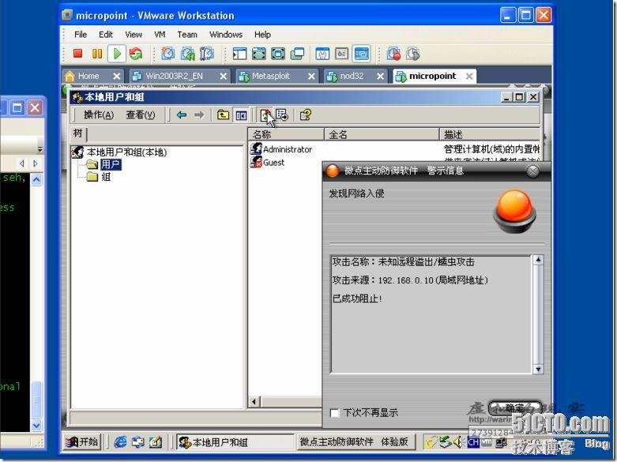Select the VMware console view icon
This screenshot has height=462, width=617.
(361, 54)
